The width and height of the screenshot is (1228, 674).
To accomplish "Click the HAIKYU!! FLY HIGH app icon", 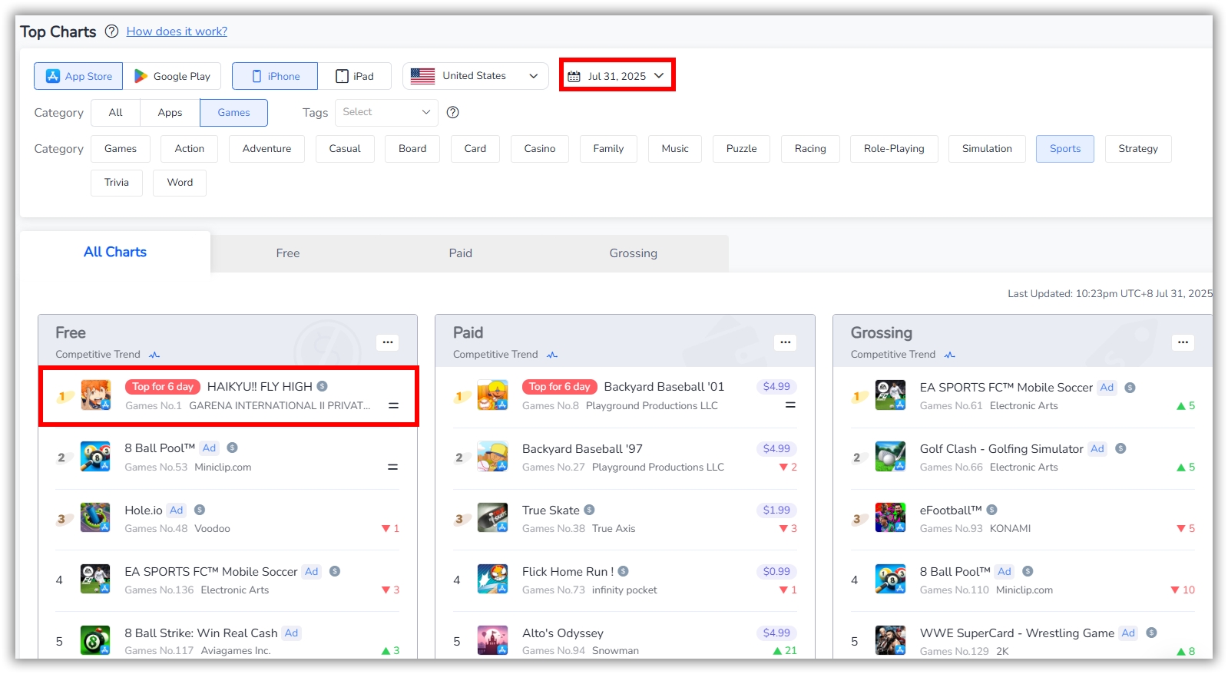I will click(x=96, y=395).
